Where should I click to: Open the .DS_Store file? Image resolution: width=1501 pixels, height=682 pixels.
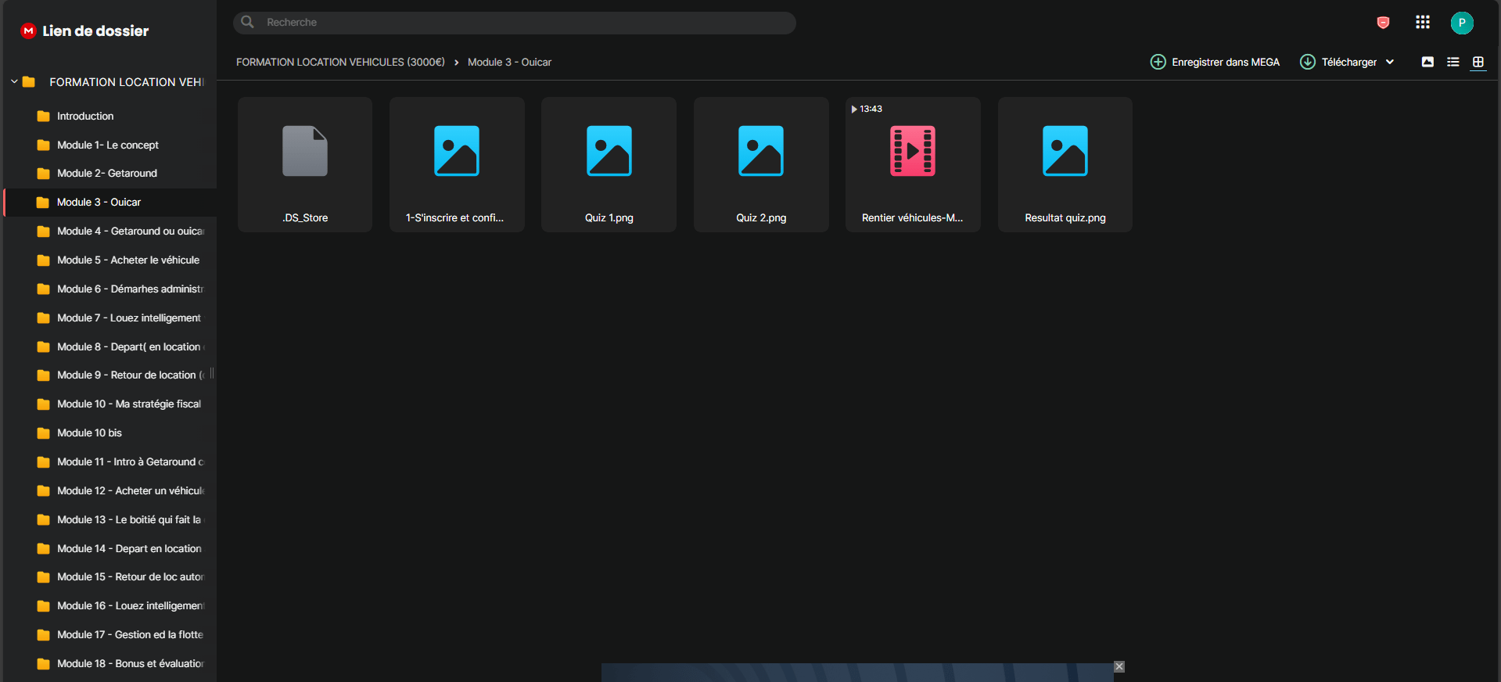(x=305, y=164)
